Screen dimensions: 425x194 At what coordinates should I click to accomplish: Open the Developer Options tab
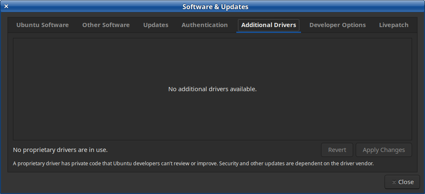point(338,25)
